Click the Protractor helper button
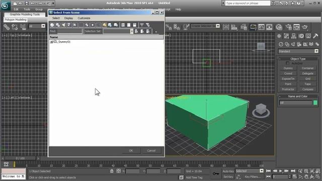This screenshot has width=322, height=181. (288, 89)
